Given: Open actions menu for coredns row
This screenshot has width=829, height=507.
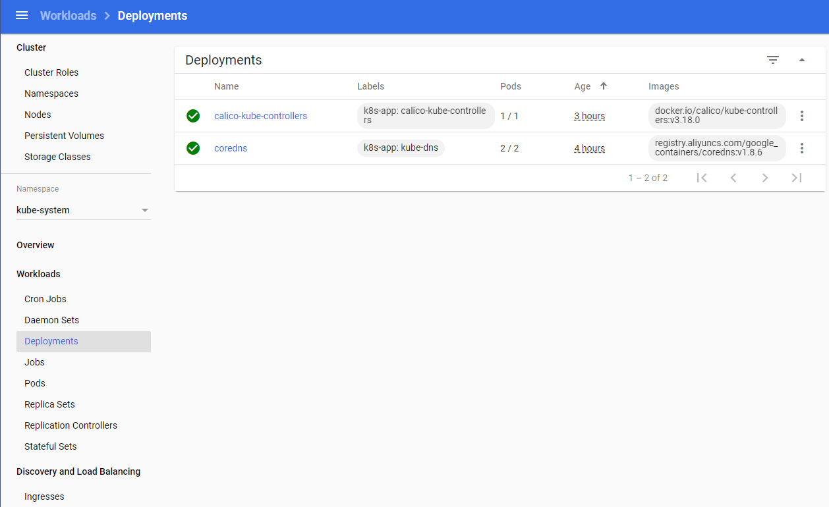Looking at the screenshot, I should tap(802, 148).
